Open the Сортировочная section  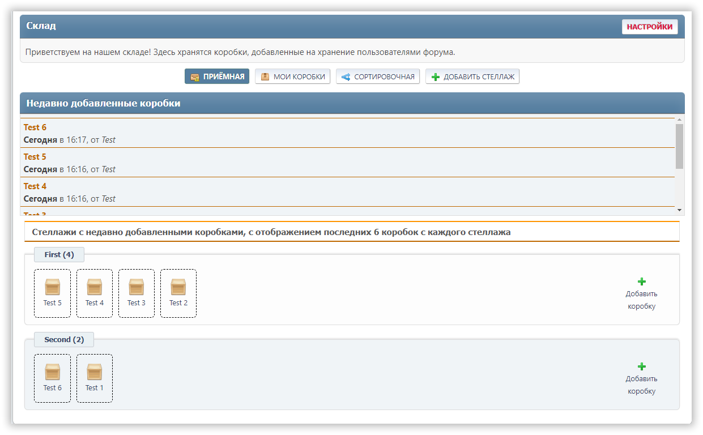pyautogui.click(x=378, y=76)
